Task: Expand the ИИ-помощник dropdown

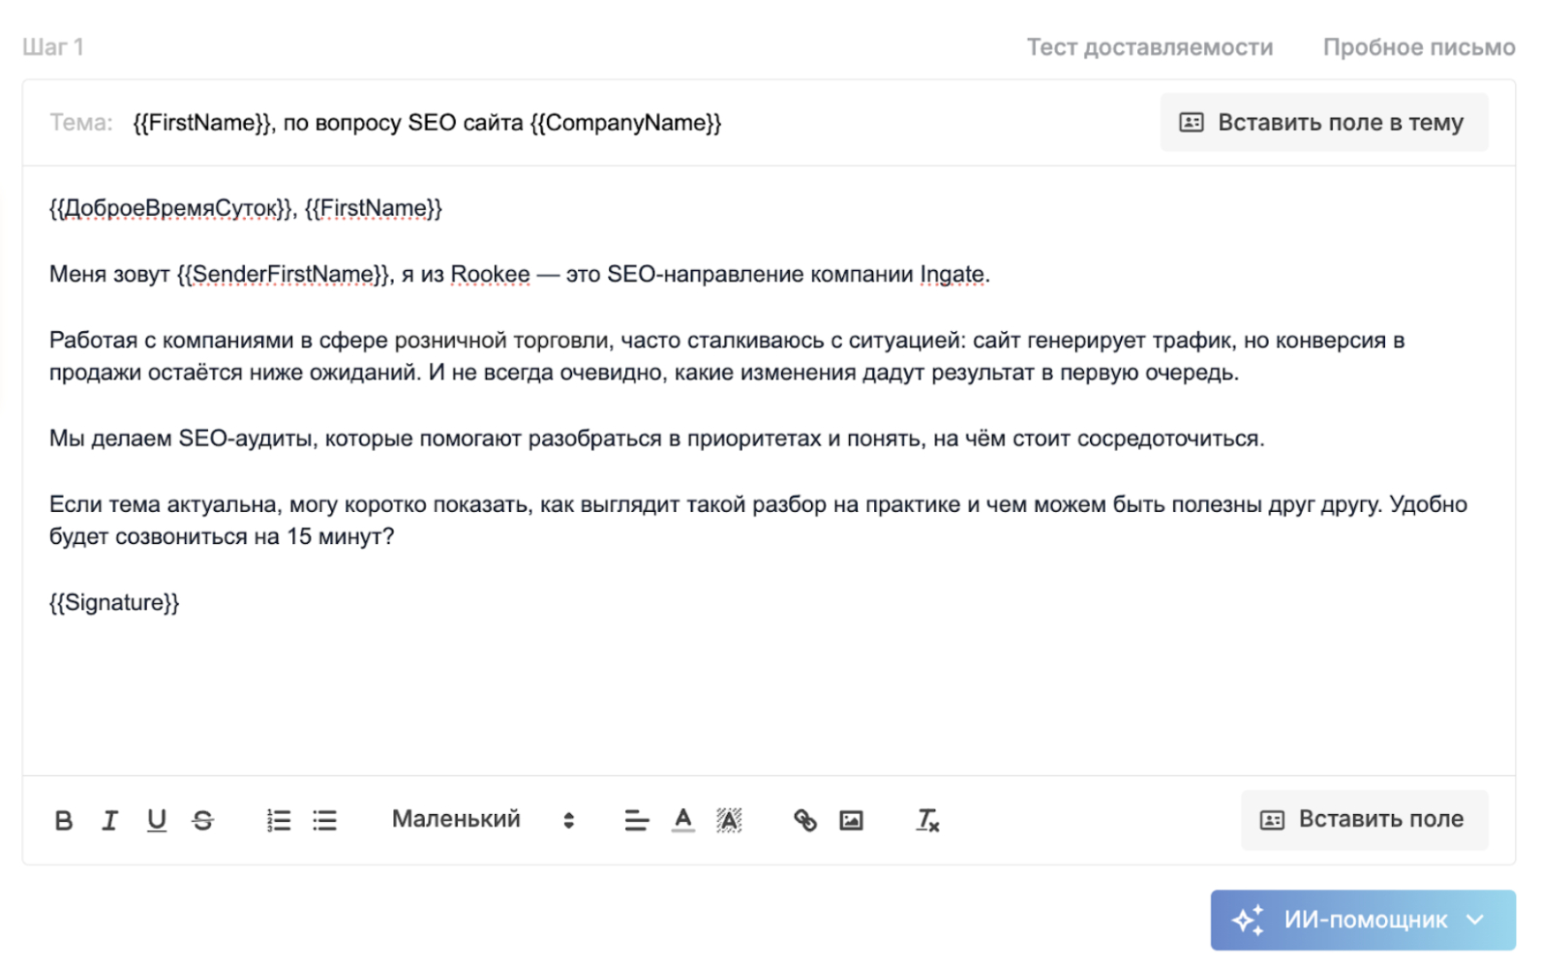Action: [1476, 920]
